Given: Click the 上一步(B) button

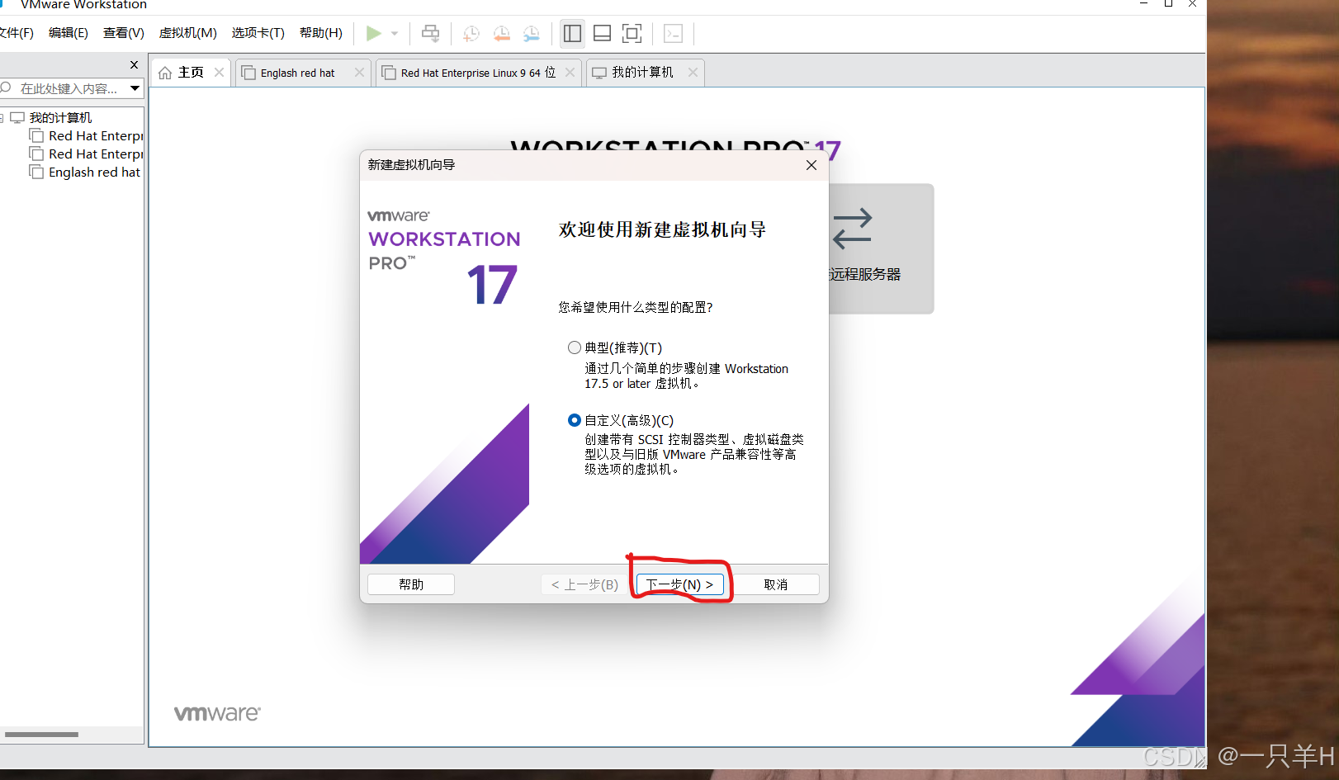Looking at the screenshot, I should pyautogui.click(x=584, y=584).
